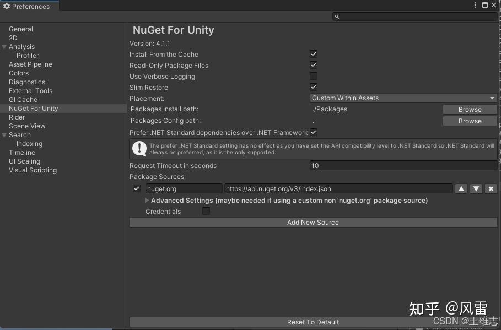Image resolution: width=501 pixels, height=330 pixels.
Task: Enable Use Verbose Logging
Action: (313, 76)
